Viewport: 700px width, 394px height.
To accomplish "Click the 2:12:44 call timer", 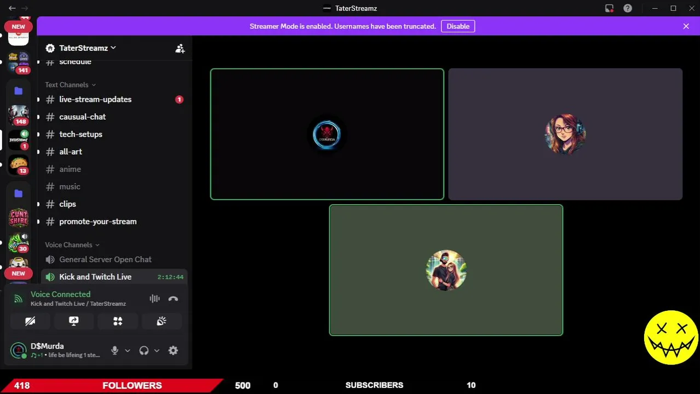I will (170, 277).
